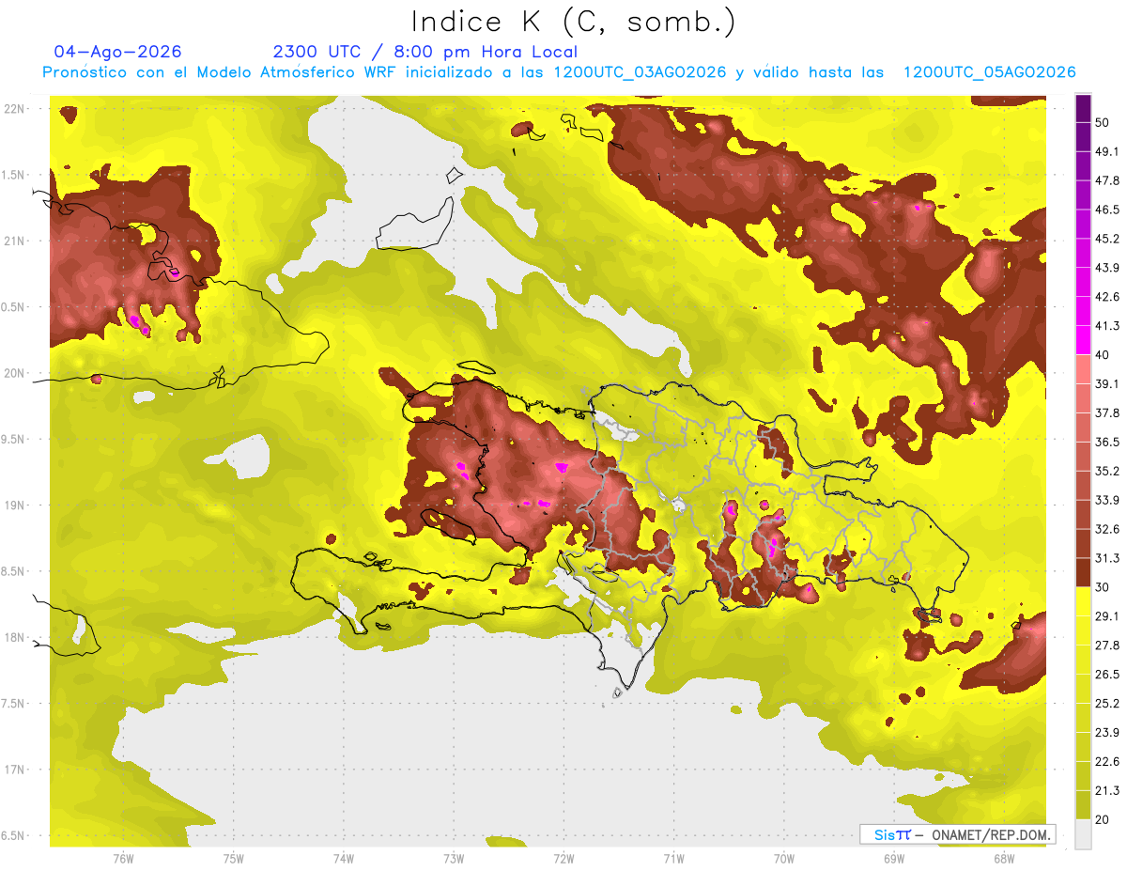This screenshot has height=871, width=1127.
Task: Click the "1200UTC_03AGO2026" initialization time text
Action: (x=640, y=72)
